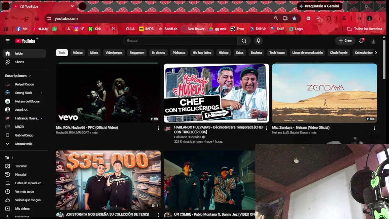389x219 pixels.
Task: Open Shorts in sidebar
Action: (x=24, y=62)
